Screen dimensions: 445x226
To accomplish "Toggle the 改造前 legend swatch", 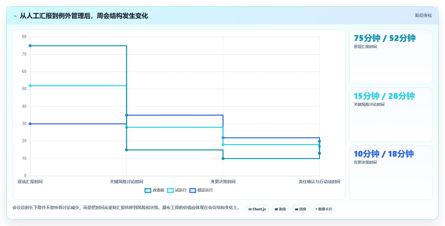I will click(x=148, y=190).
